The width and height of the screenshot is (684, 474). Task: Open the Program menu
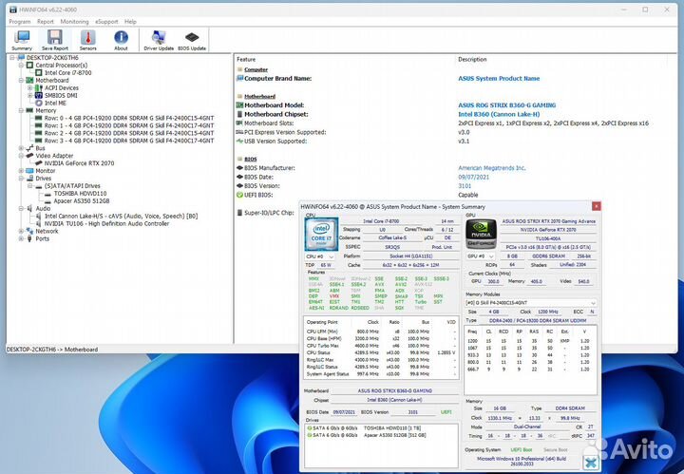coord(20,21)
